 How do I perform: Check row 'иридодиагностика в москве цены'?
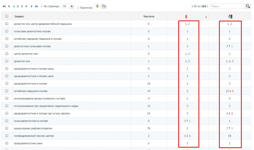pos(7,68)
